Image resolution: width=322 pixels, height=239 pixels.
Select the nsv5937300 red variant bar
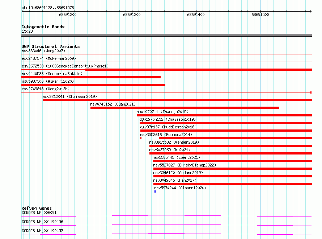(x=93, y=85)
